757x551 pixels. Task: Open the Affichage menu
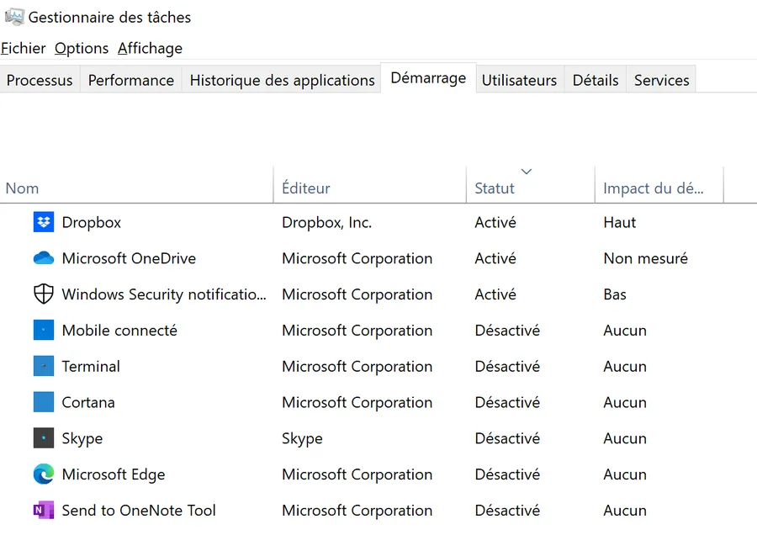pyautogui.click(x=151, y=48)
